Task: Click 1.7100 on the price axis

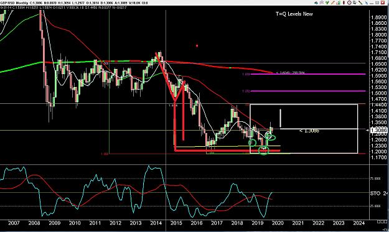Action: coord(379,52)
